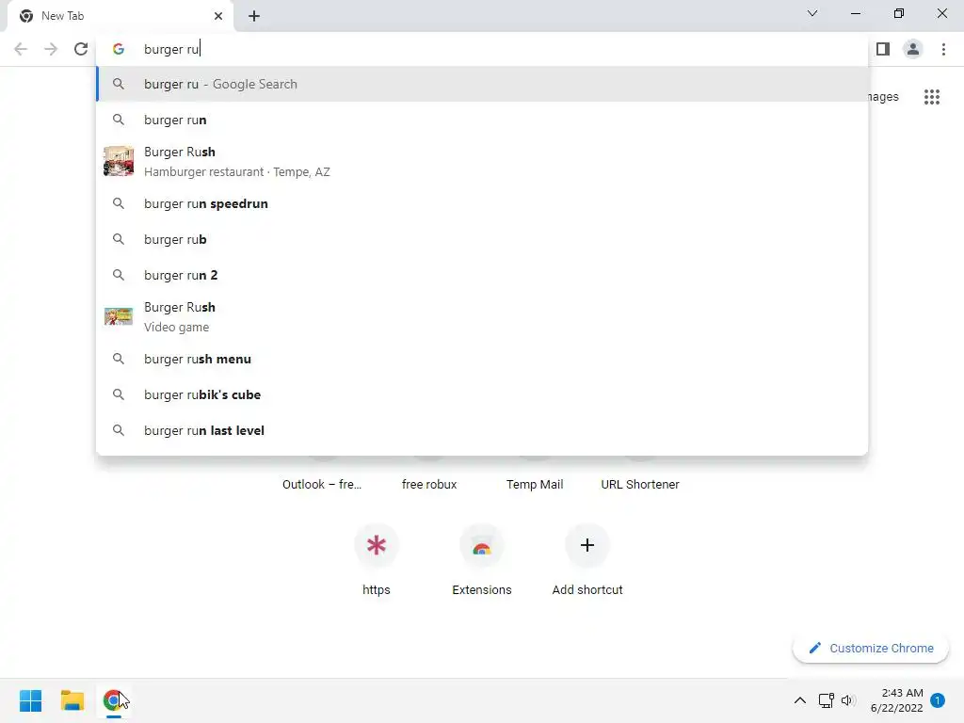Image resolution: width=964 pixels, height=723 pixels.
Task: Click the back navigation arrow
Action: click(21, 49)
